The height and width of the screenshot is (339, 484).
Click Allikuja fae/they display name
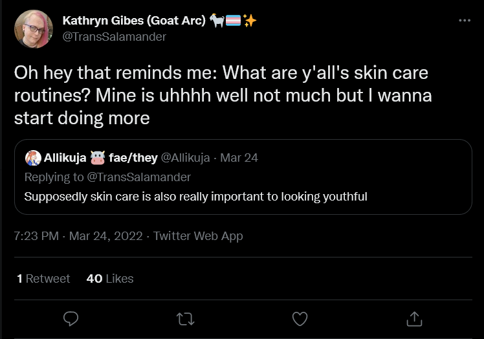pos(101,158)
